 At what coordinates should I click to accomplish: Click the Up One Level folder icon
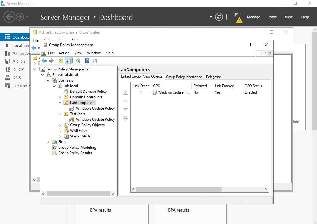point(61,61)
